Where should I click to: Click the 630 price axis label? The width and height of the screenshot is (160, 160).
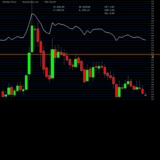pos(152,31)
